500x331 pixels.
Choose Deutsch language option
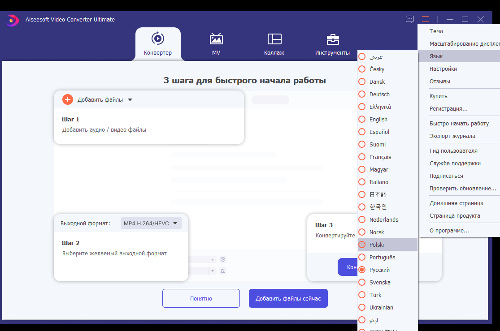[x=387, y=95]
